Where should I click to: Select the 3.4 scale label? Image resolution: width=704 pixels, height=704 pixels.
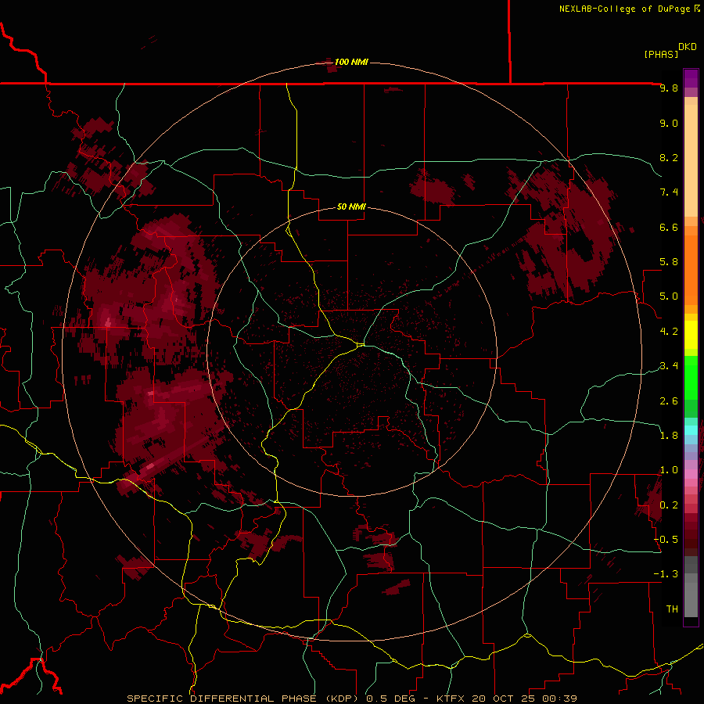[x=669, y=366]
